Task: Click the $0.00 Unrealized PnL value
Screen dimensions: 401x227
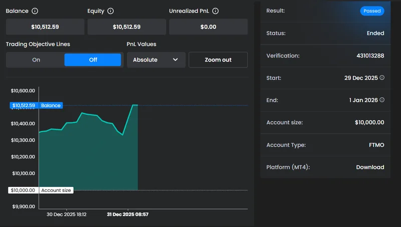Action: 208,27
